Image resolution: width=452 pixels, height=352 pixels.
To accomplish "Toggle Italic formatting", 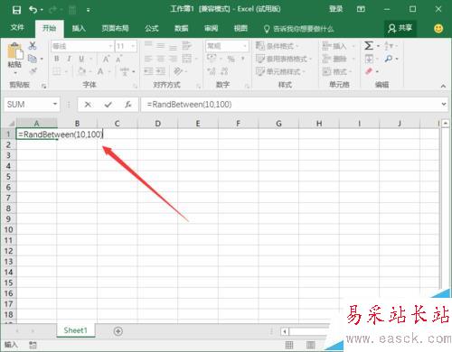I will click(x=69, y=59).
